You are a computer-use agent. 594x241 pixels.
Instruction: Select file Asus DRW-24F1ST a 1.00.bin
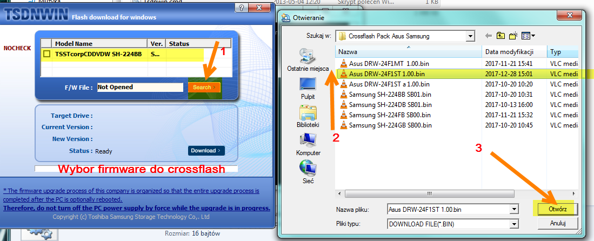pyautogui.click(x=389, y=84)
